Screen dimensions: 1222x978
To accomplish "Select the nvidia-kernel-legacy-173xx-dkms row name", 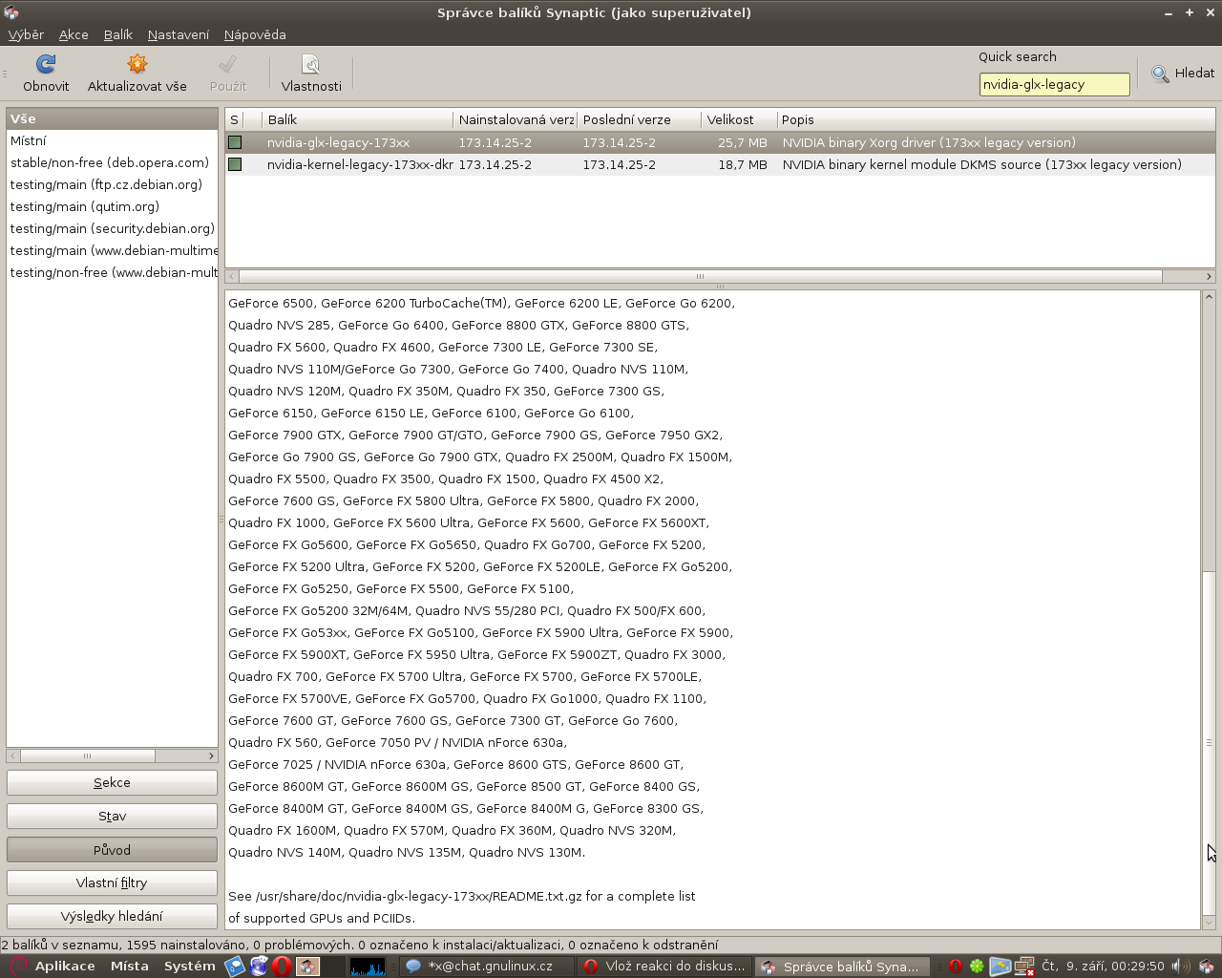I will pos(360,164).
